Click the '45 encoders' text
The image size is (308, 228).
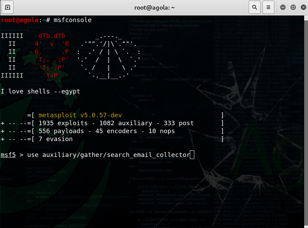116,131
